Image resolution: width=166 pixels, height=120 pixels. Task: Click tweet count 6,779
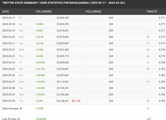coord(162,56)
